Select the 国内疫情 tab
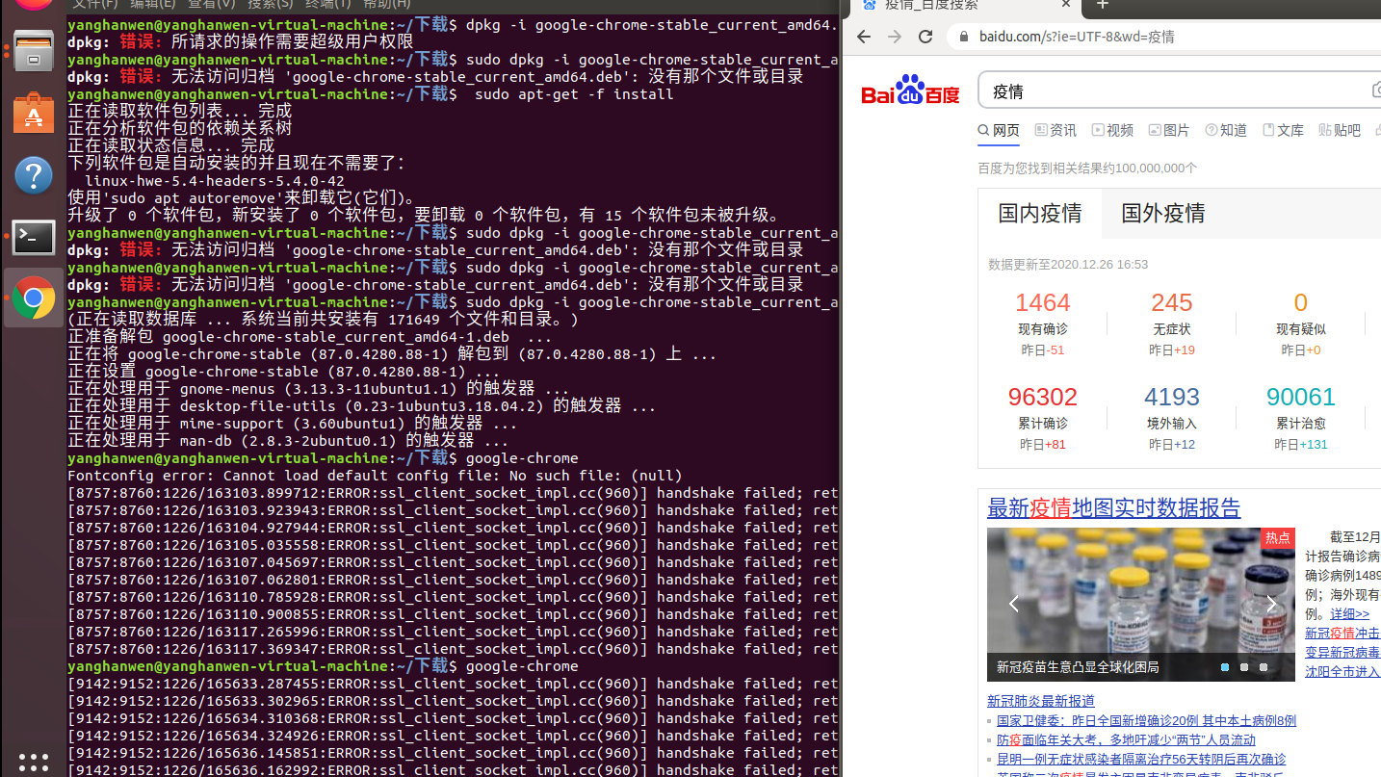1381x777 pixels. 1040,214
